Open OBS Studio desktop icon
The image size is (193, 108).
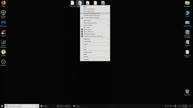click(x=3, y=63)
